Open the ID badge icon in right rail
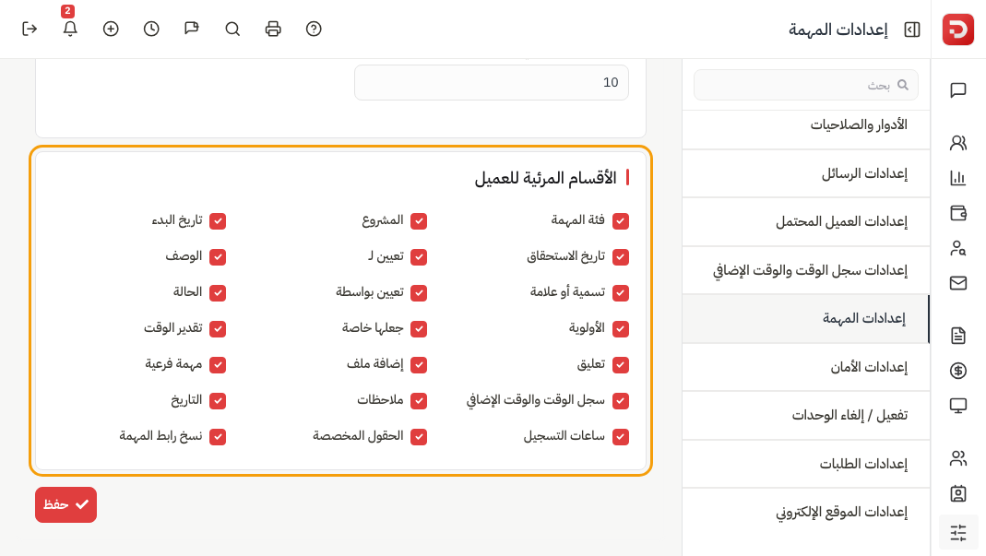Screen dimensions: 986x556 point(958,493)
